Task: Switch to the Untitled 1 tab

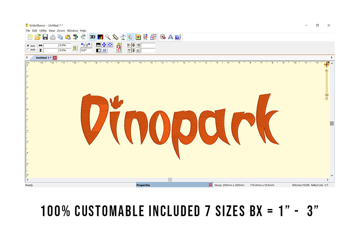Action: point(43,58)
